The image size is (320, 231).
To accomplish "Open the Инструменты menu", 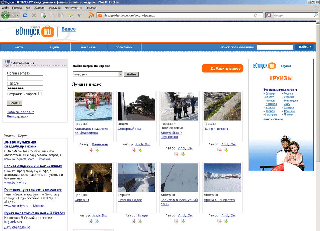I will click(x=73, y=8).
